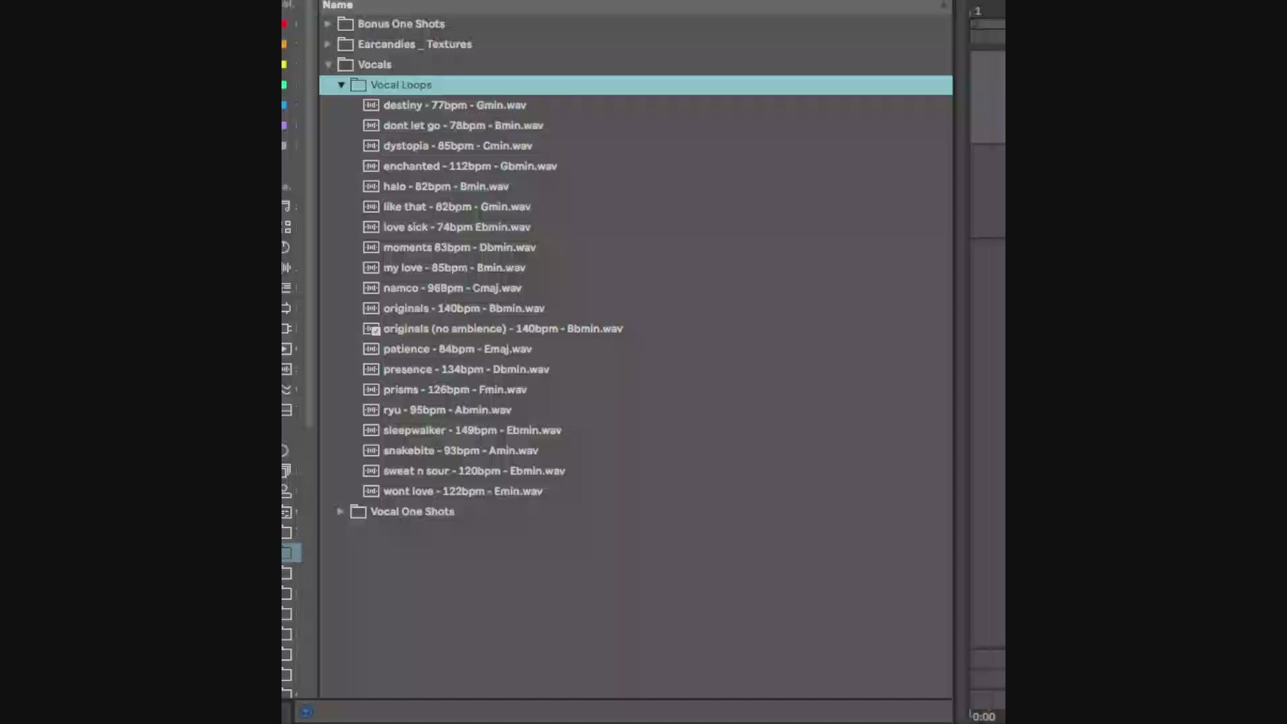This screenshot has width=1287, height=724.
Task: Open the User Library place icon
Action: point(286,491)
